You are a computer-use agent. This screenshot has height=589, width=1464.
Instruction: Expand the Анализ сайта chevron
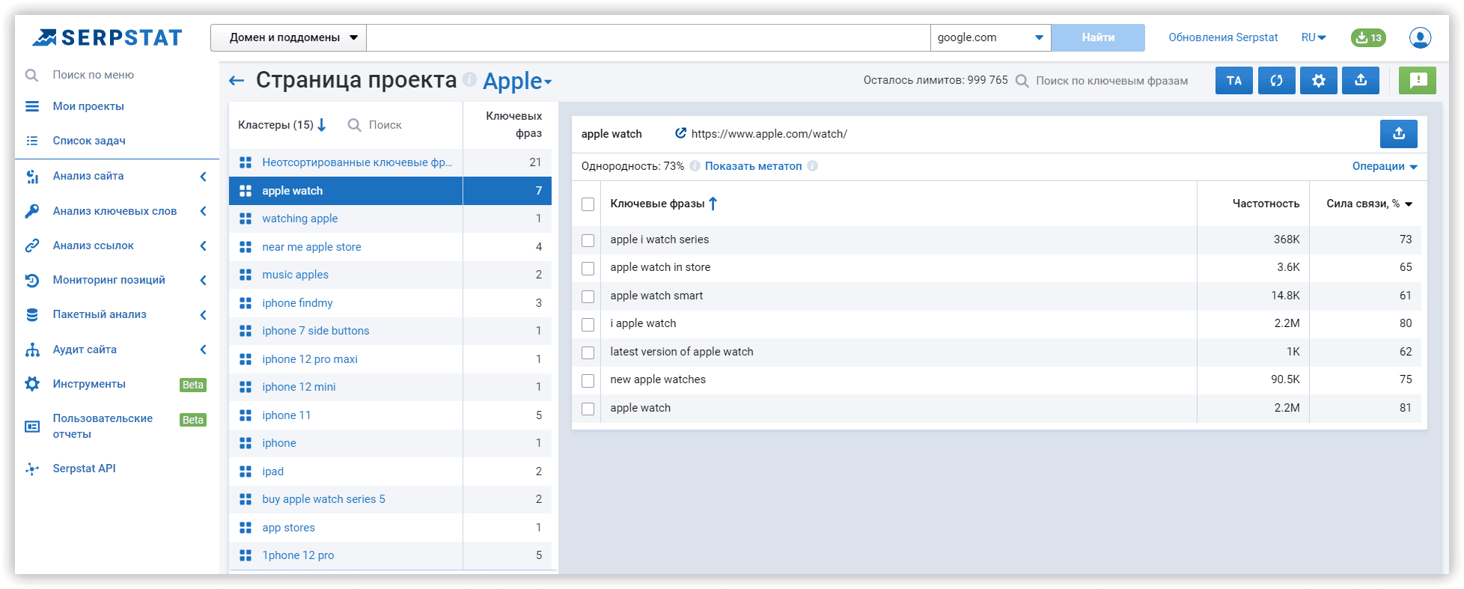click(203, 176)
